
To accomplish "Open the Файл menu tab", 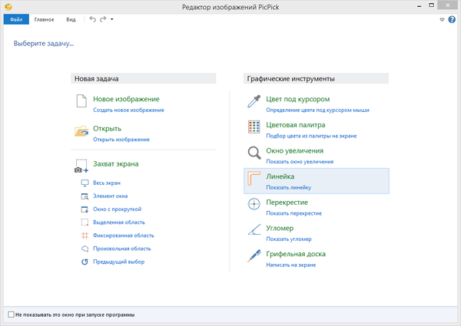I will 15,18.
